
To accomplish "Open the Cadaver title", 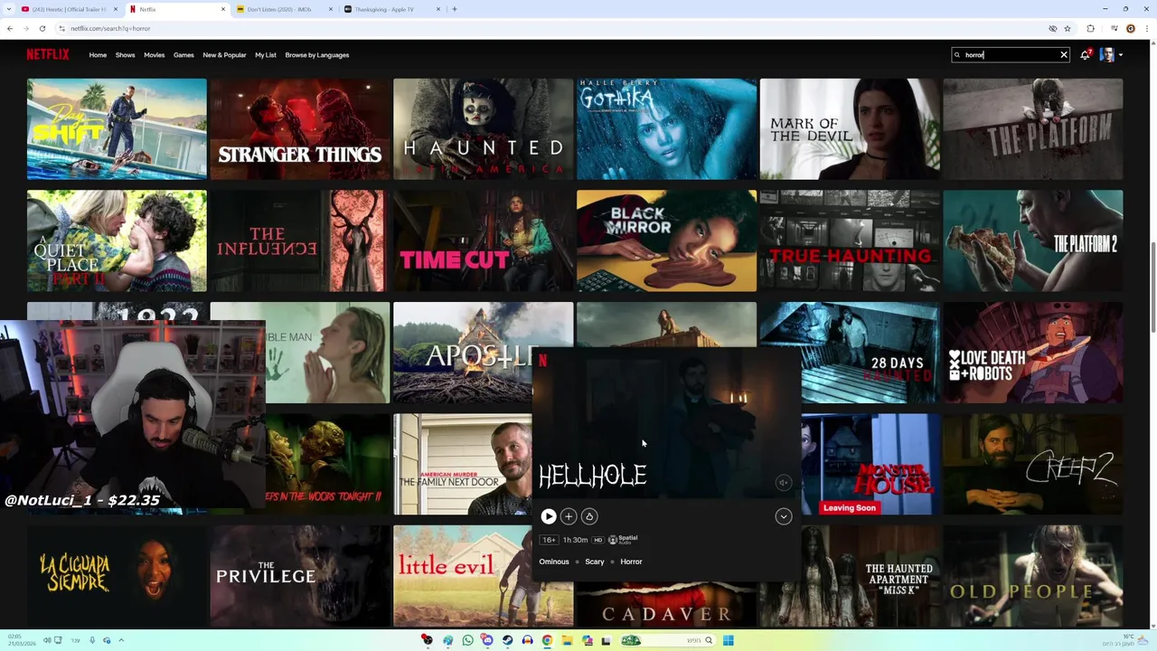I will [666, 606].
